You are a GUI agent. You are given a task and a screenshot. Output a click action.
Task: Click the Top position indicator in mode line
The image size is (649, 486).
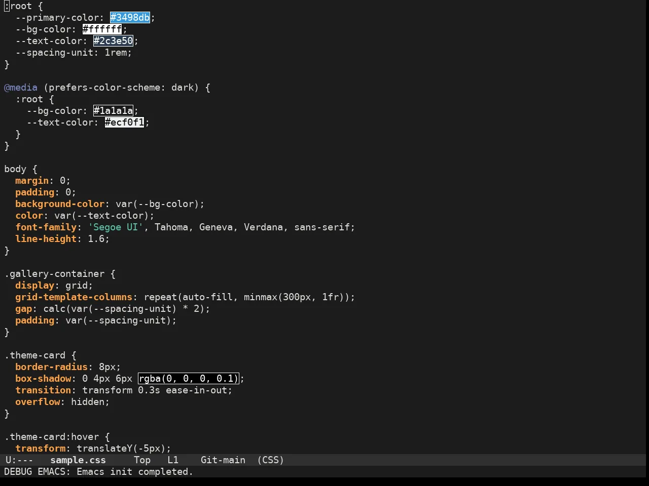pos(142,460)
